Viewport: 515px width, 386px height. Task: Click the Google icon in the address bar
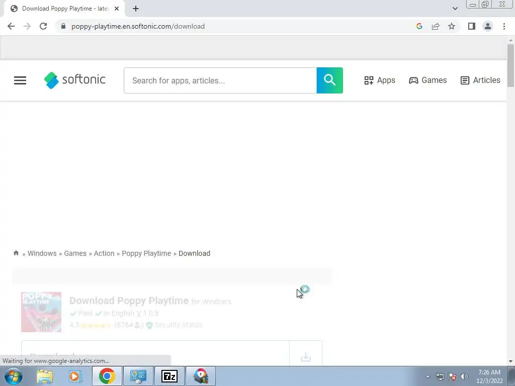click(419, 26)
